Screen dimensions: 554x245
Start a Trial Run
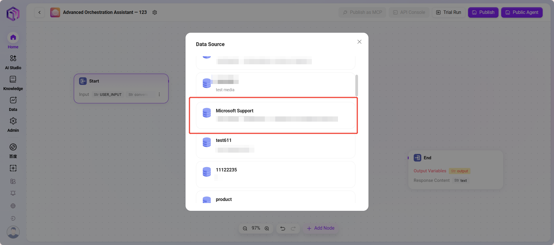[449, 12]
